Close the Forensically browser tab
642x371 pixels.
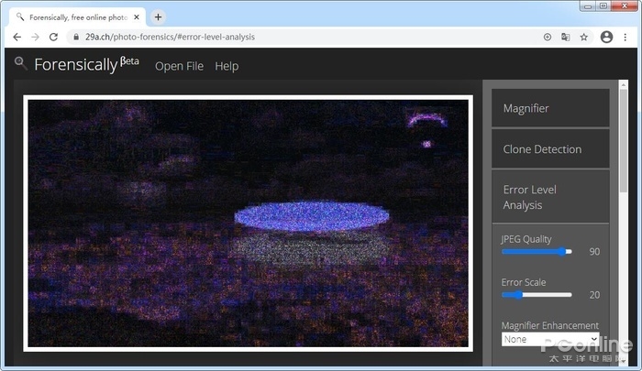tap(137, 16)
